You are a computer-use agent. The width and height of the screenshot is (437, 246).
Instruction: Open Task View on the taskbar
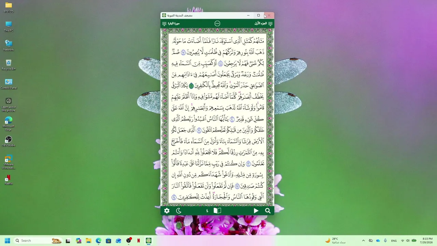(x=68, y=241)
